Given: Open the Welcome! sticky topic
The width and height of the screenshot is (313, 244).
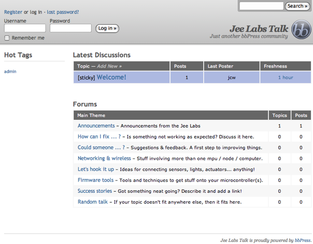Looking at the screenshot, I should pos(111,77).
